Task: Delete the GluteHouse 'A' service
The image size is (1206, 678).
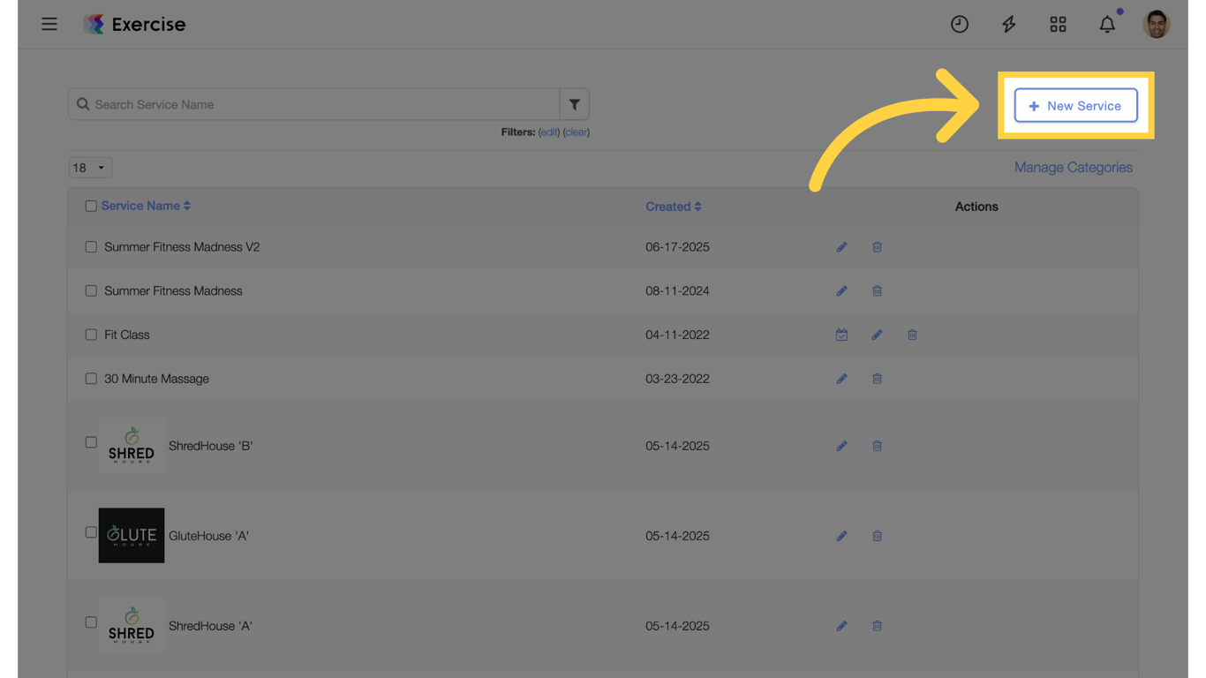Action: (x=877, y=536)
